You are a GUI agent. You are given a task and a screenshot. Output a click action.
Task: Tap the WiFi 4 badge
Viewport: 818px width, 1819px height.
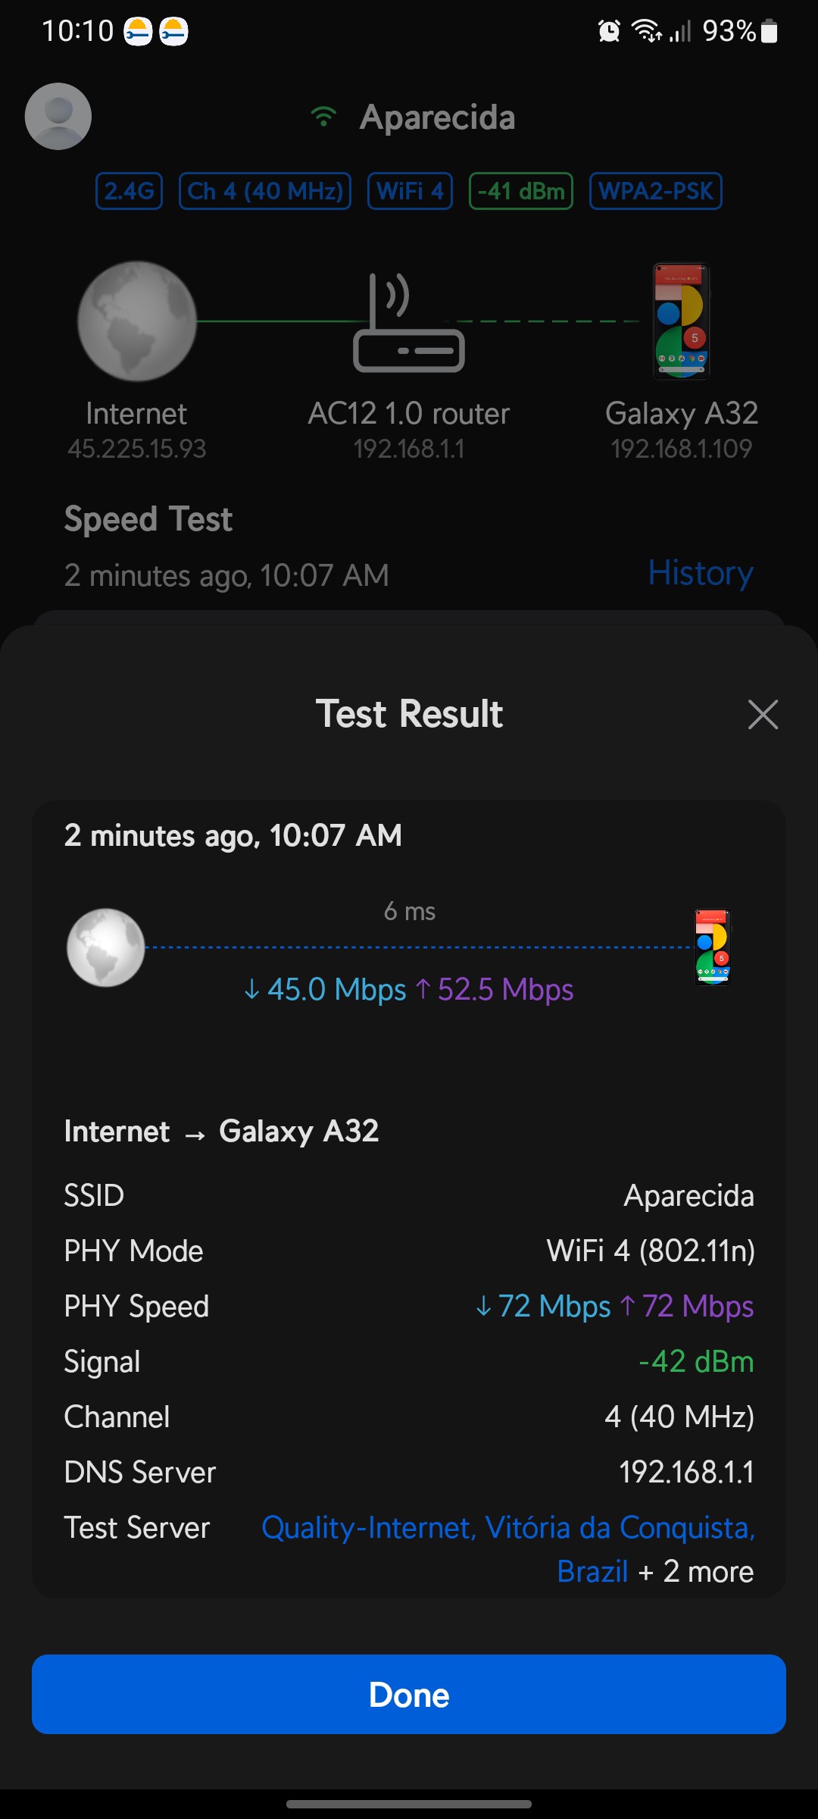click(x=410, y=191)
